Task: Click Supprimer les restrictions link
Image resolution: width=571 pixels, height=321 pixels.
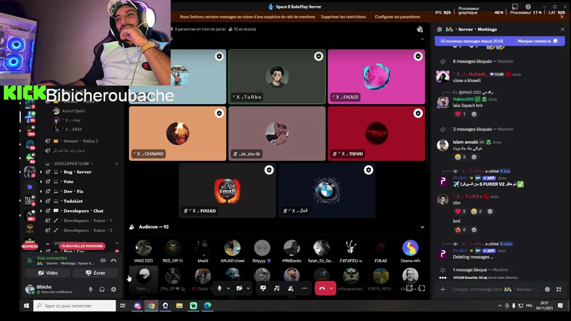Action: click(x=343, y=17)
